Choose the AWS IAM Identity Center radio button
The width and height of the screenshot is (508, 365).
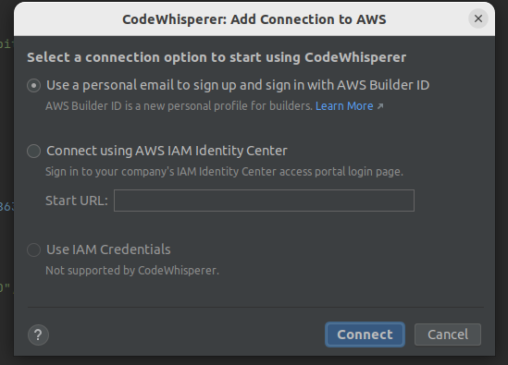tap(33, 152)
